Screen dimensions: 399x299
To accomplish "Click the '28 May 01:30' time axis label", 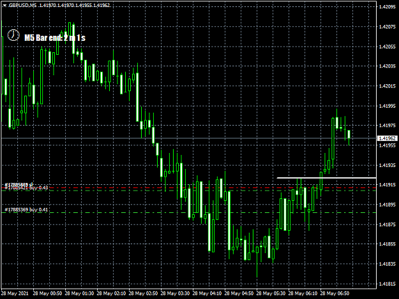I will click(x=79, y=293).
